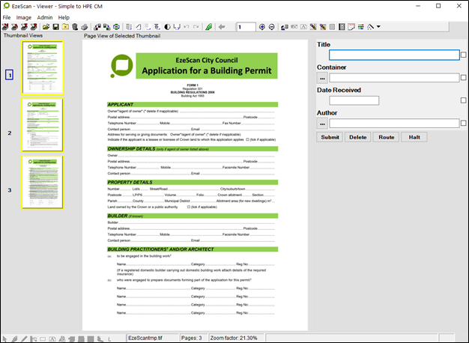Expand the dropdown arrow at toolbar end
This screenshot has height=343, width=469.
pos(379,27)
